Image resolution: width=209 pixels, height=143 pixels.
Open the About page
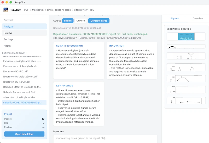[x=24, y=46]
